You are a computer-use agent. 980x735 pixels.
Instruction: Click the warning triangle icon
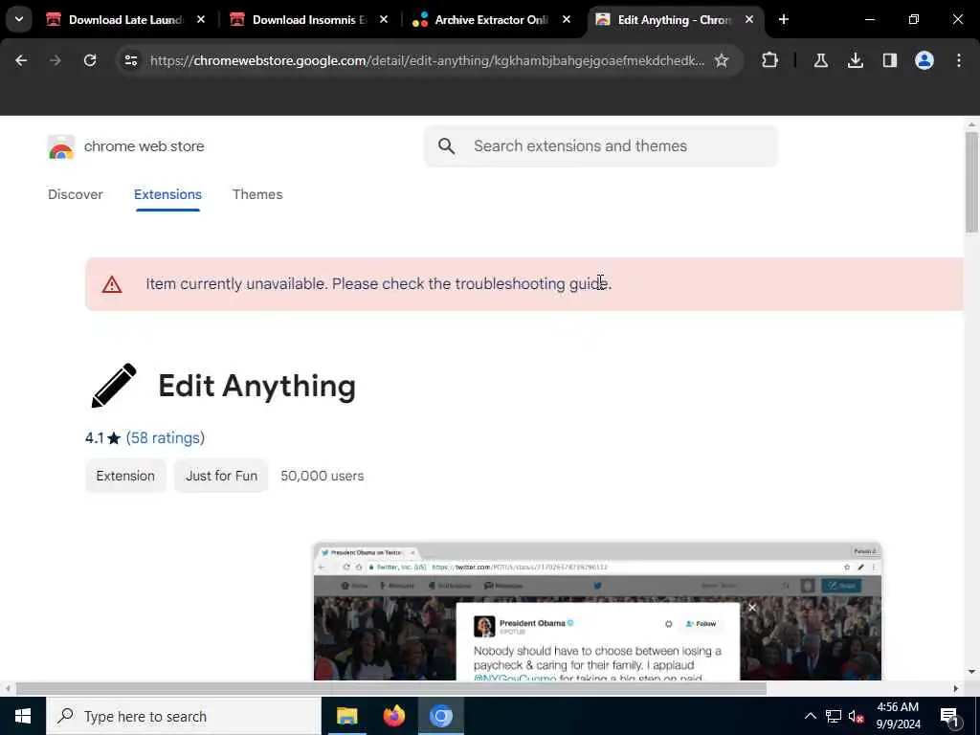[112, 285]
